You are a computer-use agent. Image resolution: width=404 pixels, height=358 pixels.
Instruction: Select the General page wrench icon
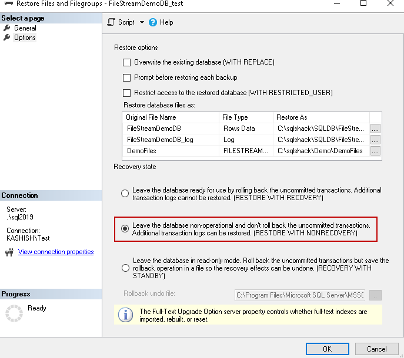tap(7, 28)
